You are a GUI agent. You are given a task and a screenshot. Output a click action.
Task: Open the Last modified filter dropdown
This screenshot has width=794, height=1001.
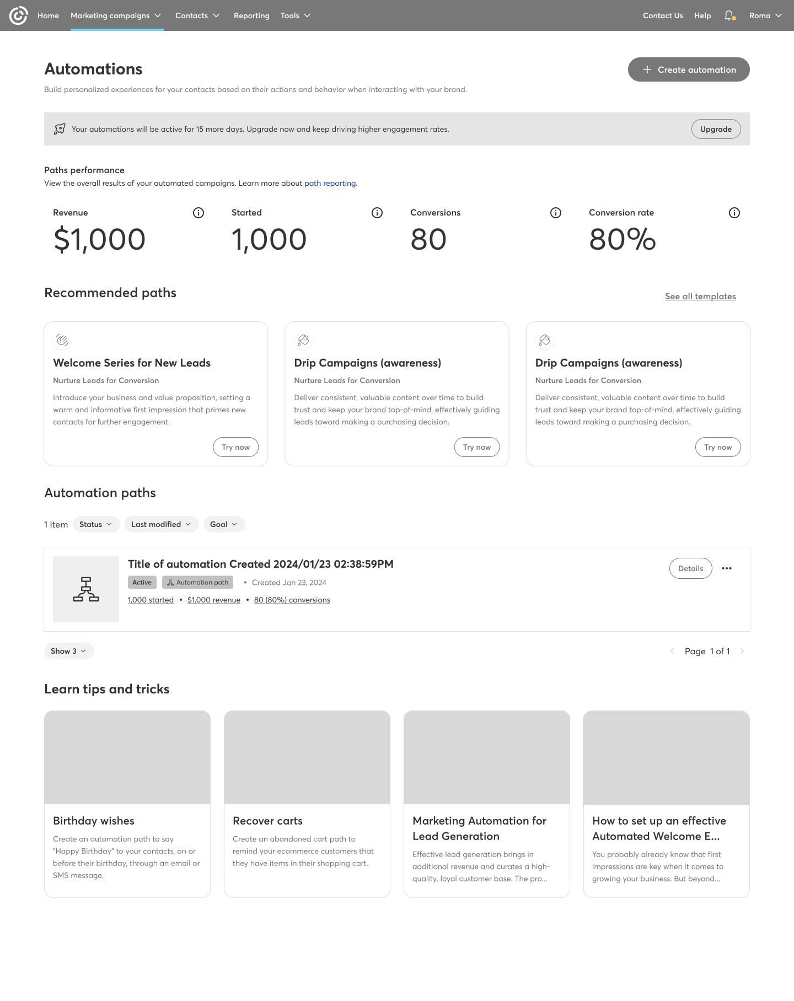161,524
